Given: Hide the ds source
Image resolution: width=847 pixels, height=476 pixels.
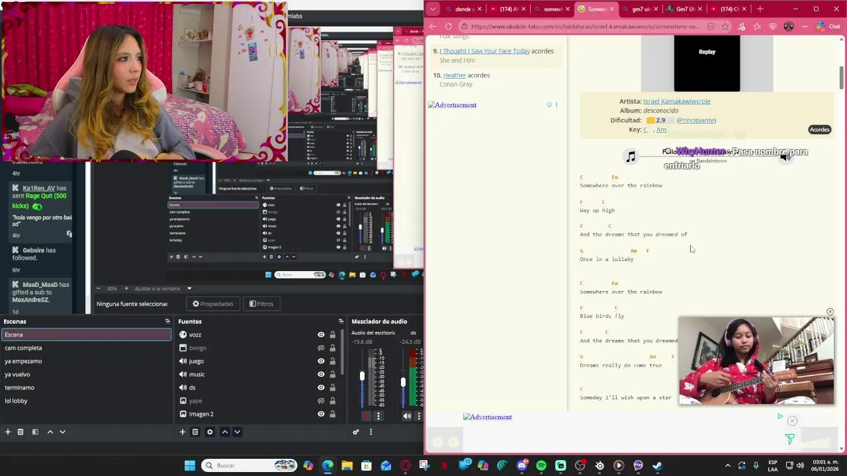Looking at the screenshot, I should [x=321, y=387].
